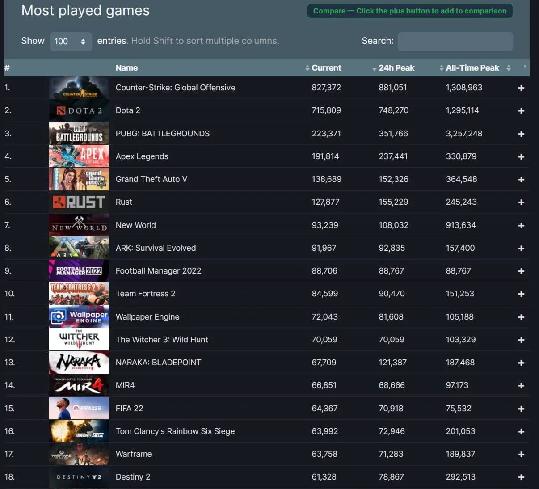Open Counter-Strike: Global Offensive game link

tap(175, 88)
